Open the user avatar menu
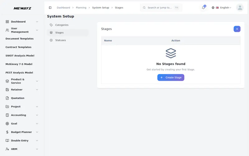The width and height of the screenshot is (249, 156). coord(240,7)
